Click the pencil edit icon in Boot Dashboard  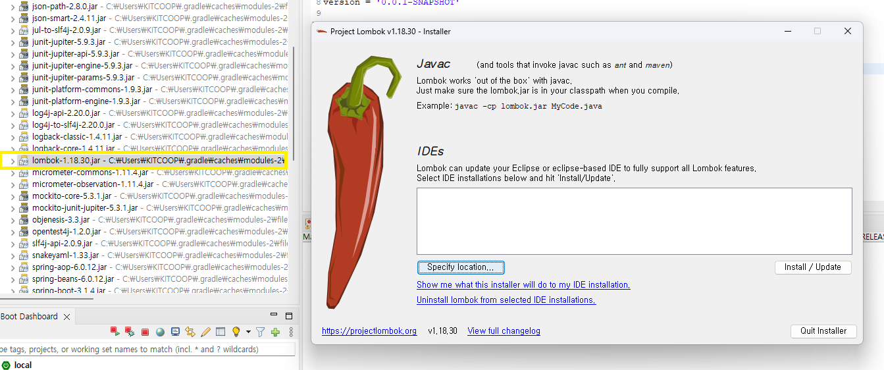[x=205, y=332]
